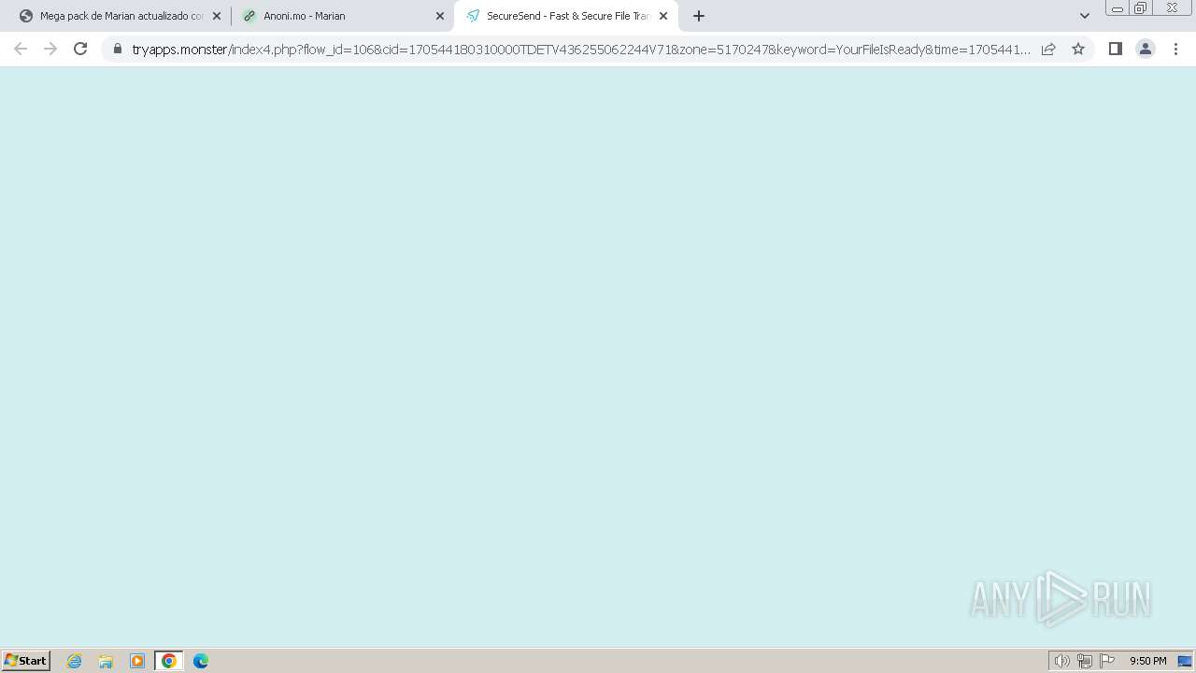The image size is (1196, 673).
Task: Close the Anoni.mo - Marian tab
Action: click(x=440, y=16)
